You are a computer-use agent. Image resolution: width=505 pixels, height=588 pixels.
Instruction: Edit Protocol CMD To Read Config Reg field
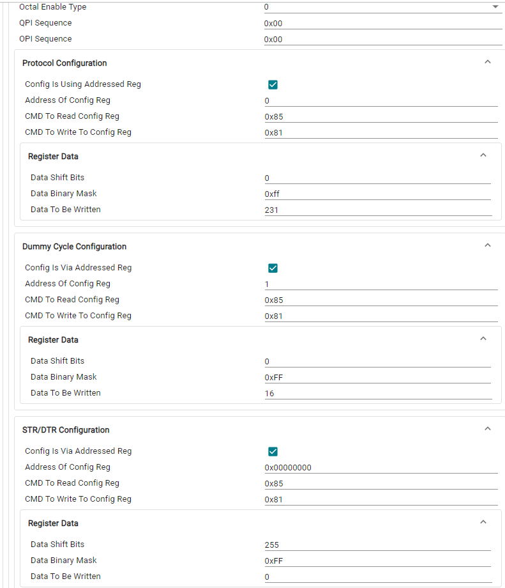point(381,116)
